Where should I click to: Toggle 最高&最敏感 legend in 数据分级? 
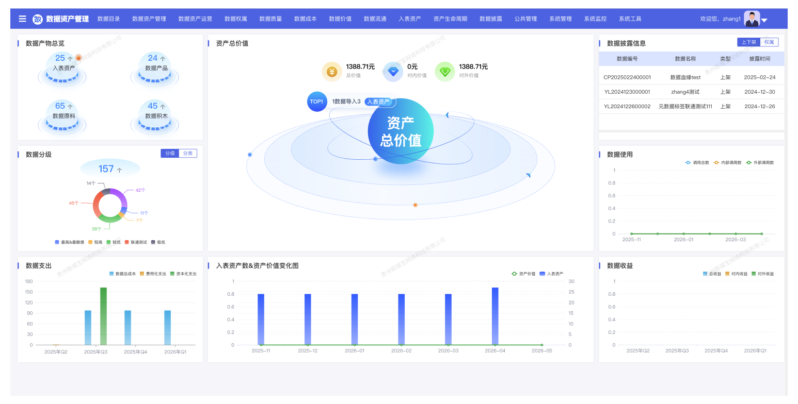[x=70, y=242]
